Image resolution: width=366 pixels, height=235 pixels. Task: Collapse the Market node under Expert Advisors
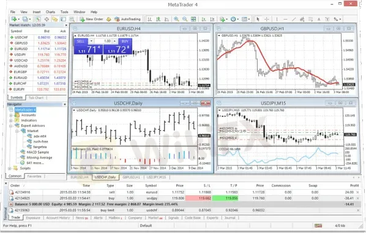pyautogui.click(x=17, y=131)
